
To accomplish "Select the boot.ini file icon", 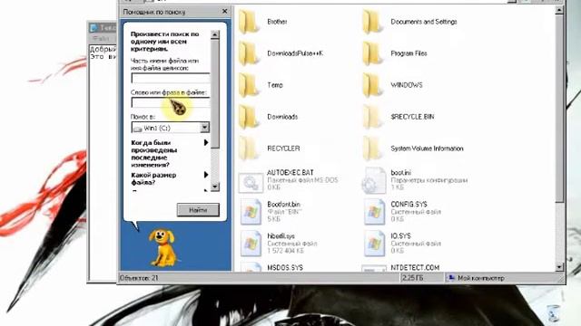I will coord(373,180).
